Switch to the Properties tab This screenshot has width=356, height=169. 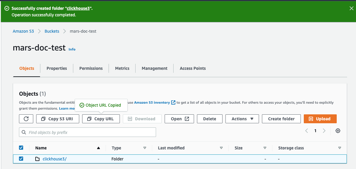pos(57,68)
